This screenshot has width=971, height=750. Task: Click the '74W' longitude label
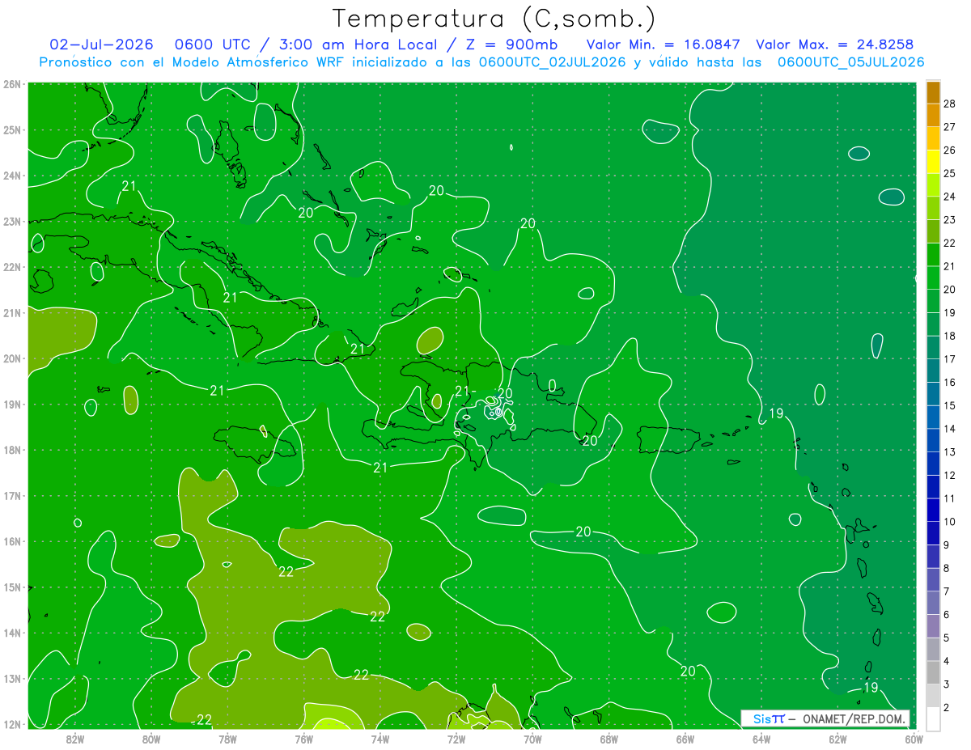pyautogui.click(x=380, y=739)
